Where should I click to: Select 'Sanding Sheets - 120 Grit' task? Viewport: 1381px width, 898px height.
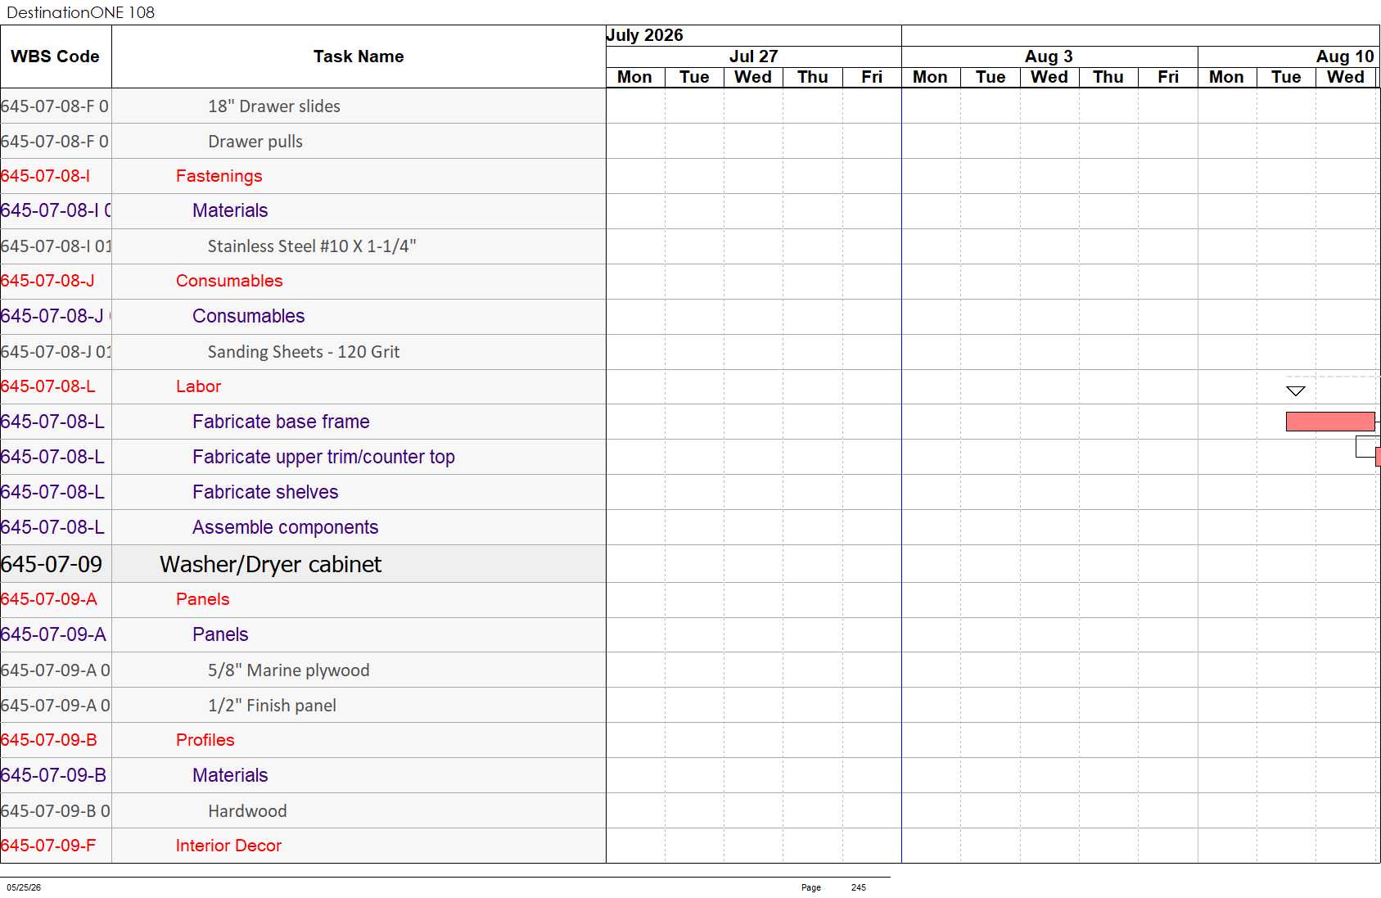pyautogui.click(x=304, y=352)
